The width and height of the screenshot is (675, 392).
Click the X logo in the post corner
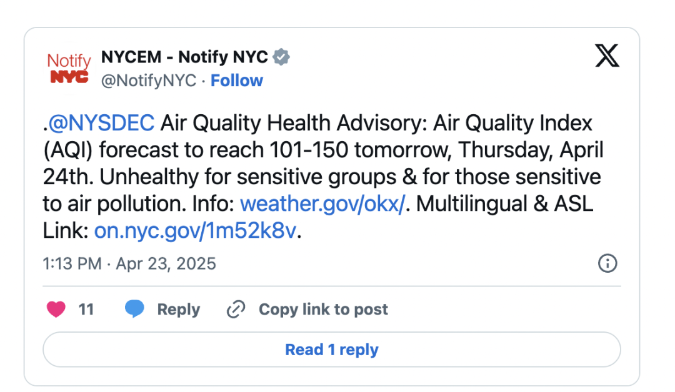607,56
